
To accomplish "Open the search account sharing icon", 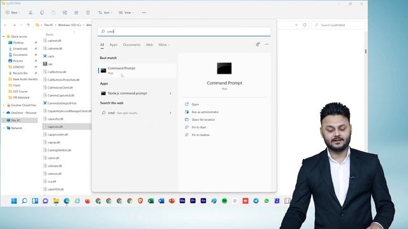I will coord(258,45).
